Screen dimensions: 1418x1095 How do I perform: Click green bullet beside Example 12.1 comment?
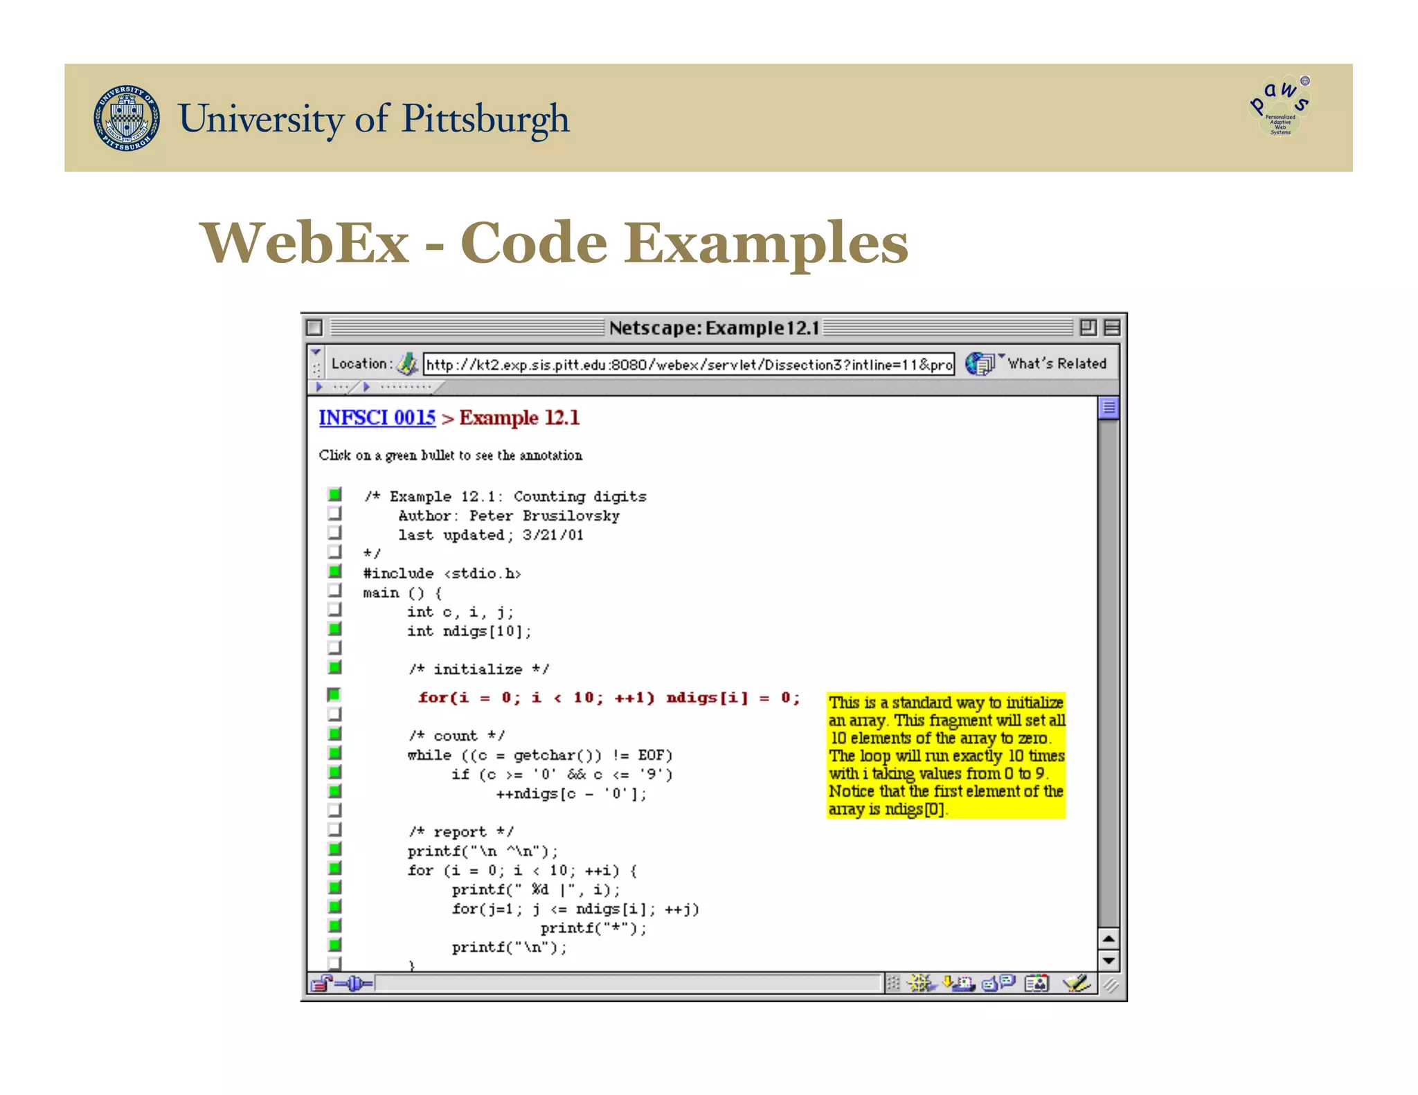pyautogui.click(x=335, y=494)
